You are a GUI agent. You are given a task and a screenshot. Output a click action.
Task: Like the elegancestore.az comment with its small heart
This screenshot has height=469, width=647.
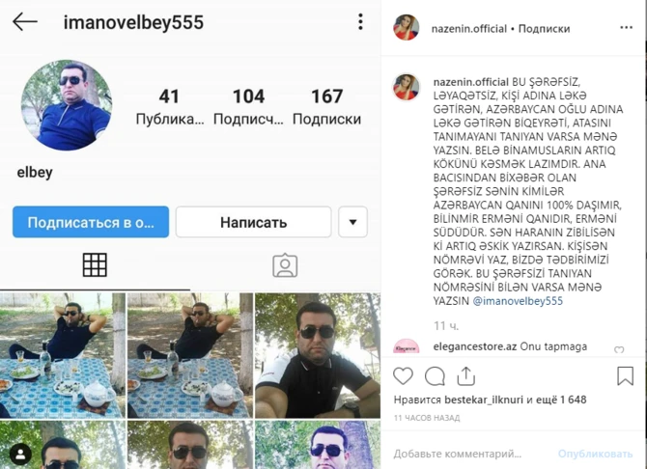tap(619, 349)
